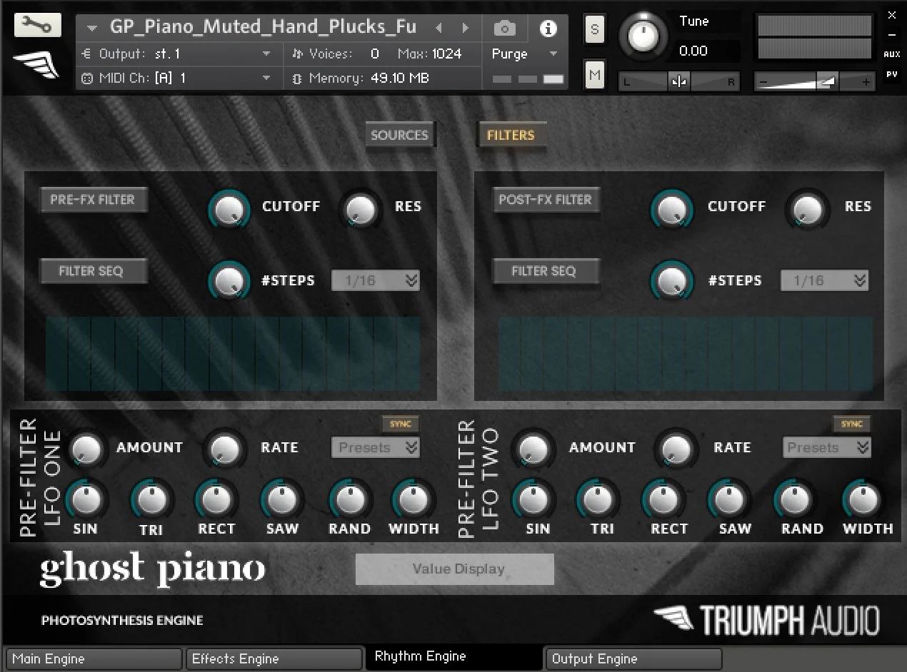Toggle LFO One SYNC button
Viewport: 907px width, 672px height.
(401, 424)
